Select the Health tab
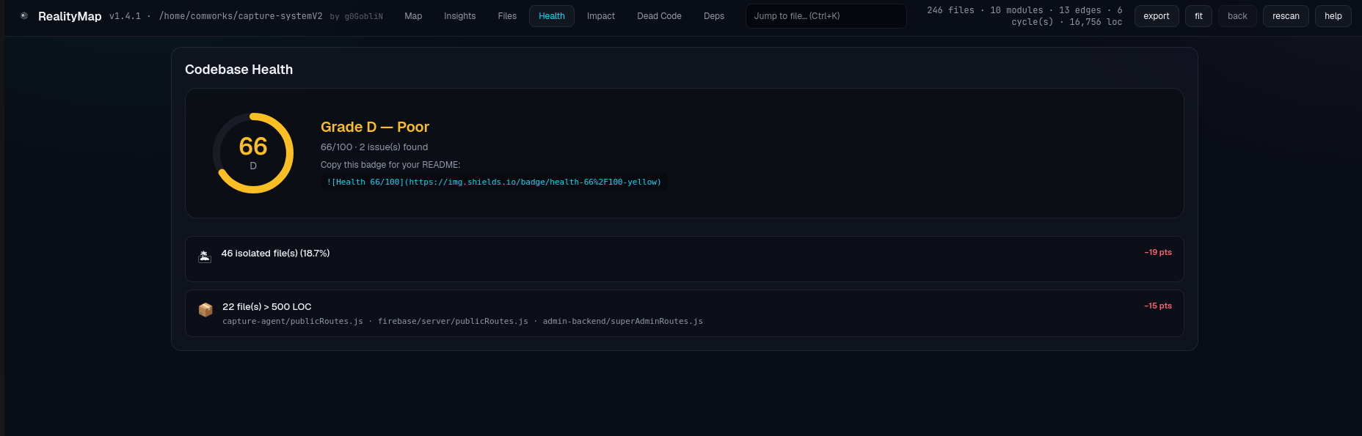1362x436 pixels. pos(552,16)
